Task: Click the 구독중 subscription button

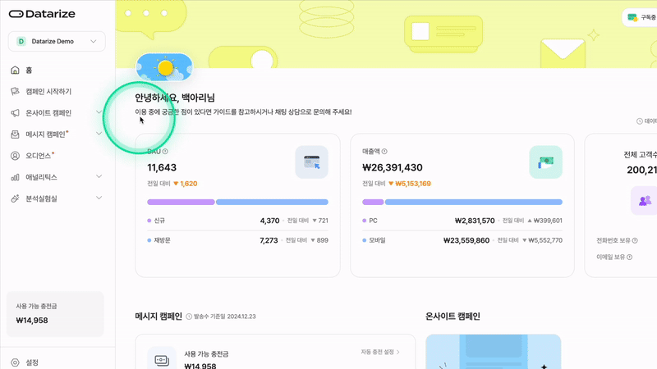Action: click(x=641, y=17)
